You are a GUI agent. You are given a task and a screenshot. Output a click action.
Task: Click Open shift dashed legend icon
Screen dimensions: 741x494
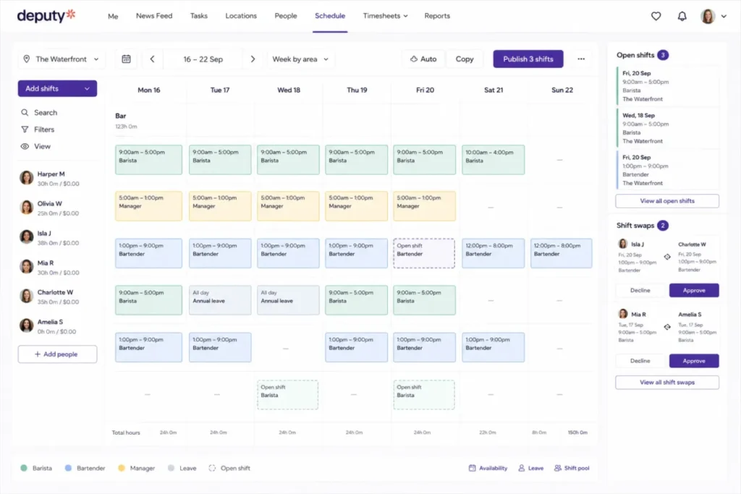point(212,468)
